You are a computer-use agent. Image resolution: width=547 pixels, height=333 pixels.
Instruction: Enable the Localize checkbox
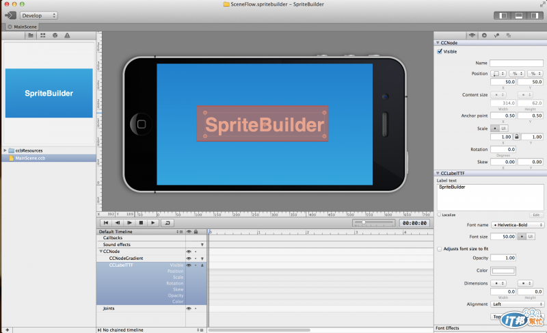(x=439, y=215)
